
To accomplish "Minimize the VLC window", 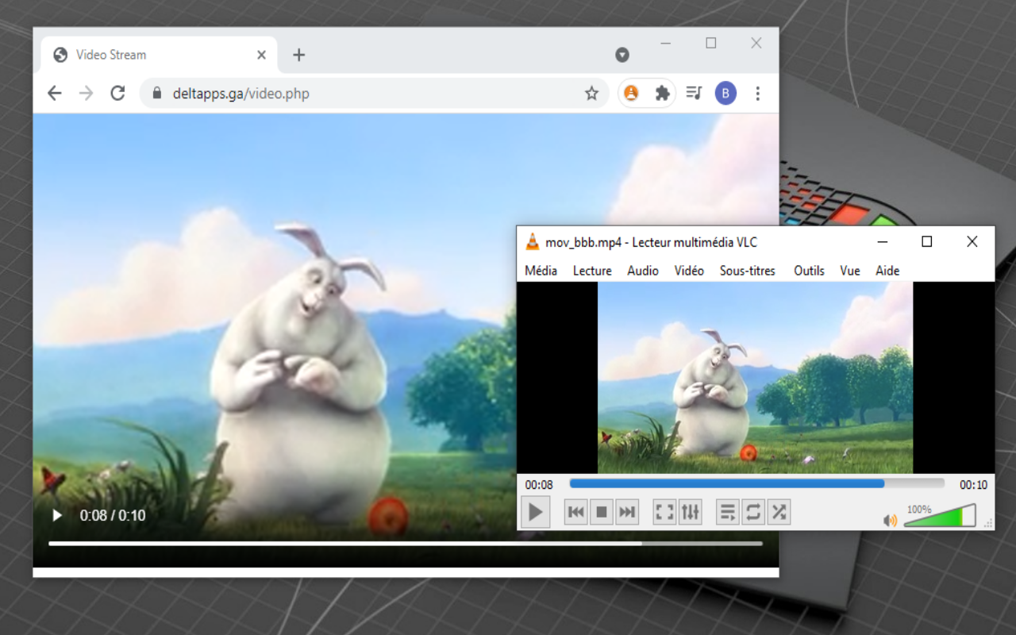I will pyautogui.click(x=883, y=242).
